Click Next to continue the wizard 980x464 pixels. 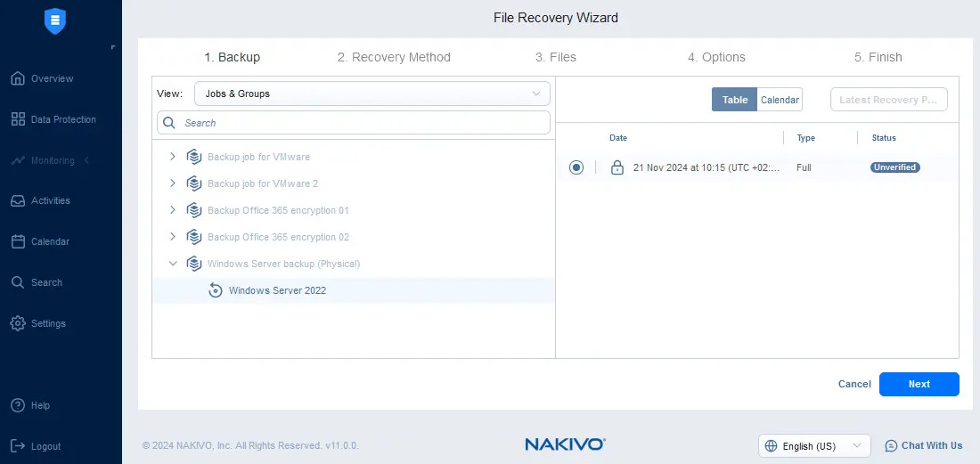(919, 384)
